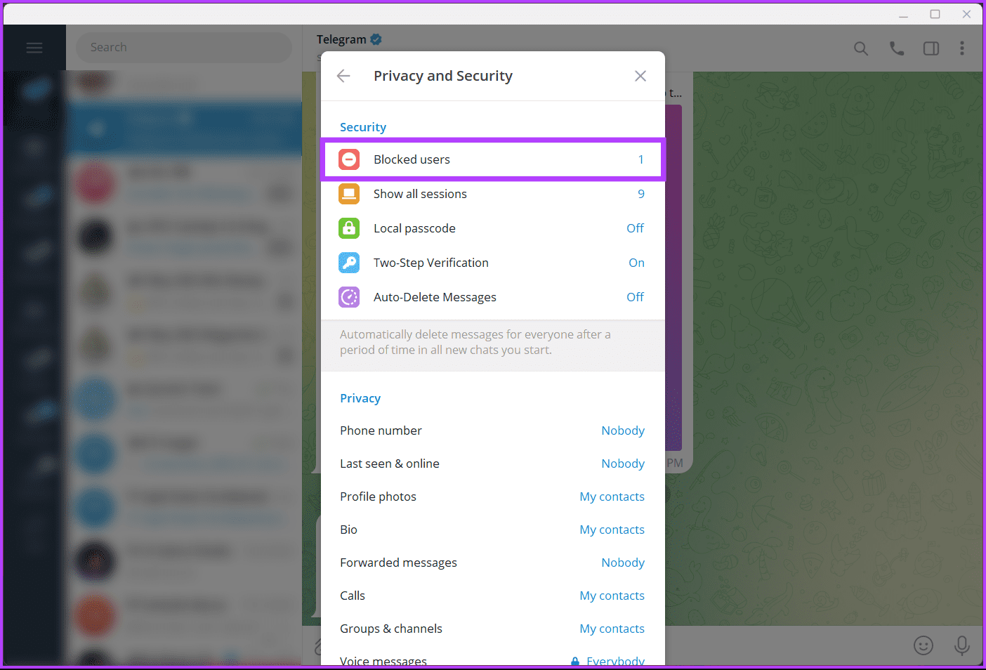Click the Off value for Auto-Delete Messages
Viewport: 986px width, 670px height.
coord(635,297)
